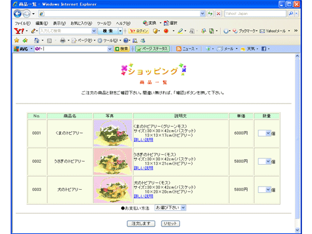Click the ブックマーク bookmark icon
This screenshot has height=234, width=312.
235,31
